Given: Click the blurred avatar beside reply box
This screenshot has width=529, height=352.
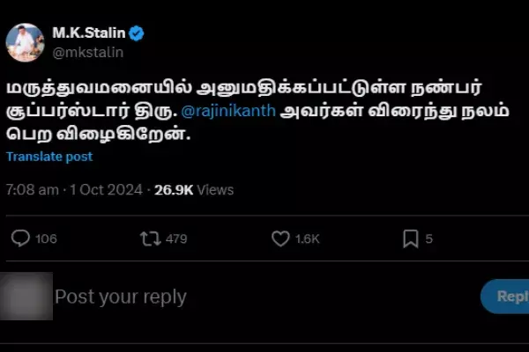Looking at the screenshot, I should [26, 297].
